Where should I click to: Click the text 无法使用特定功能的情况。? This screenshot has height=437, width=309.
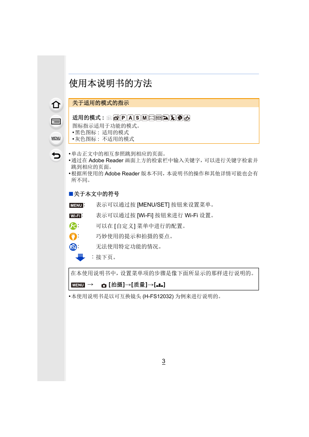[x=129, y=247]
